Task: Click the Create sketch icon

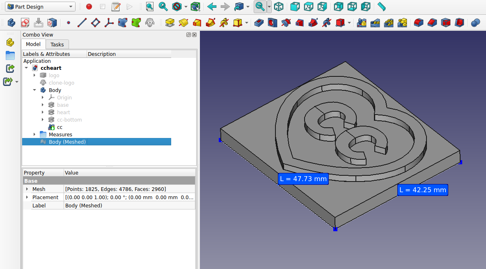Action: 25,23
